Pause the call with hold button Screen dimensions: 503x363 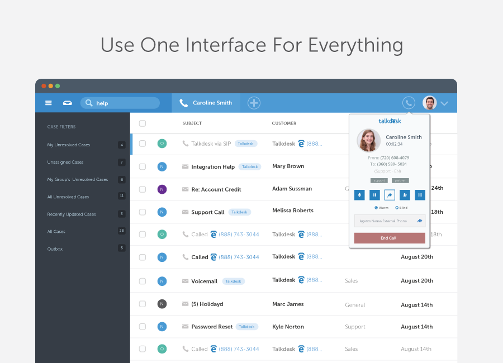(374, 195)
